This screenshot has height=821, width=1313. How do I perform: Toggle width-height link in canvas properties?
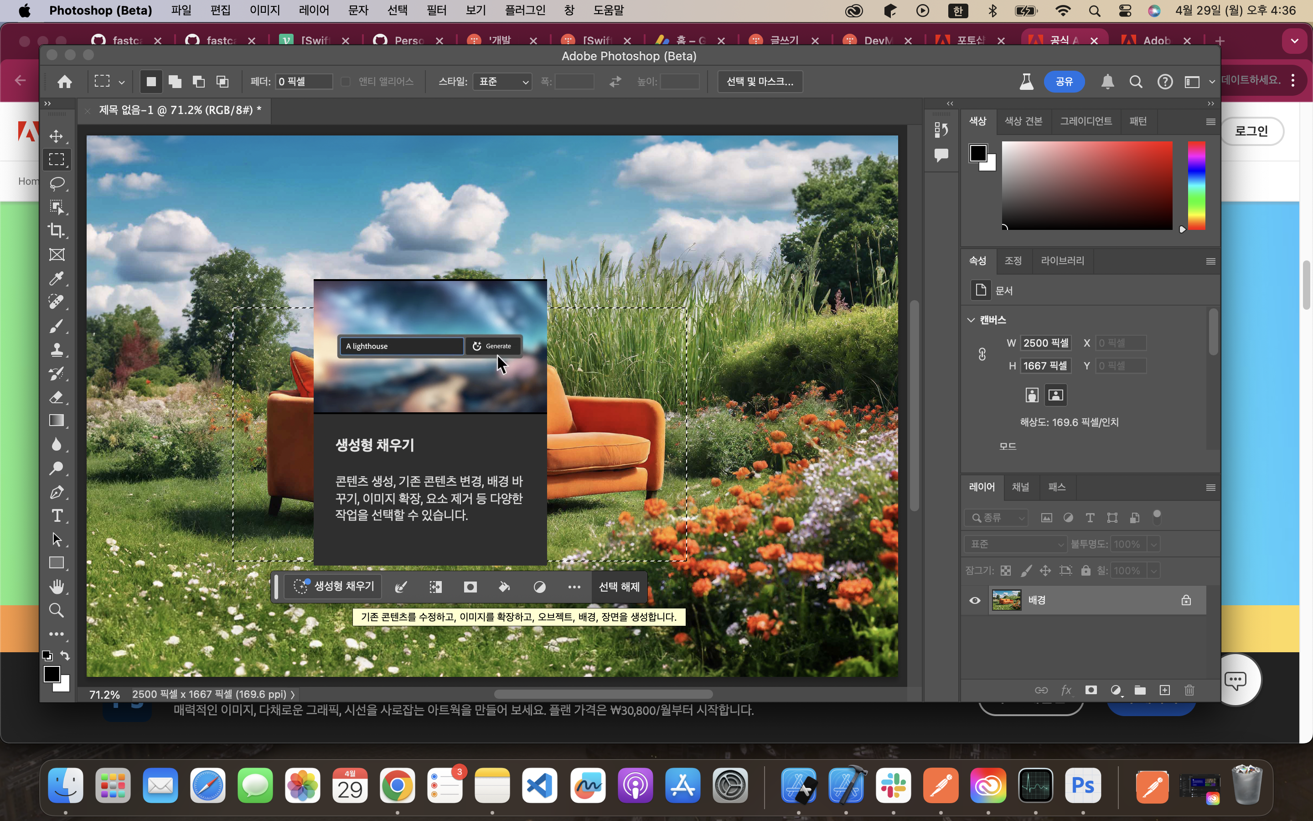click(982, 354)
